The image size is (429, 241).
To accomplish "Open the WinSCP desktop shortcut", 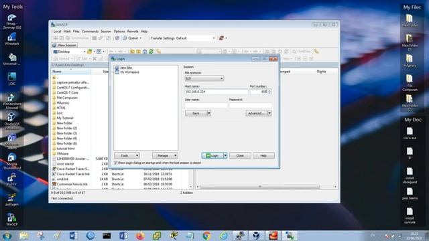I will point(12,220).
